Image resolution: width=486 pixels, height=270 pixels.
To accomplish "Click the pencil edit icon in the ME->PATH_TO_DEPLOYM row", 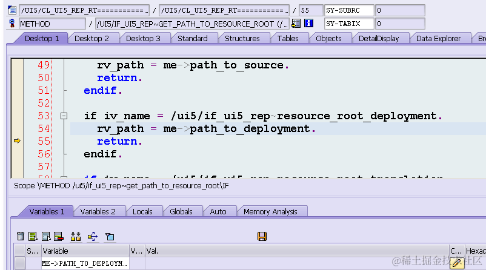I will click(x=457, y=263).
